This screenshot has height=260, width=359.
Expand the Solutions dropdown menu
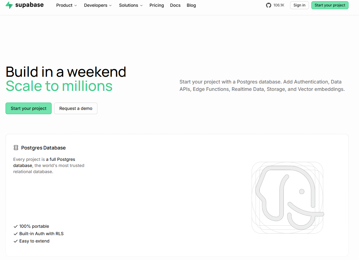point(131,5)
